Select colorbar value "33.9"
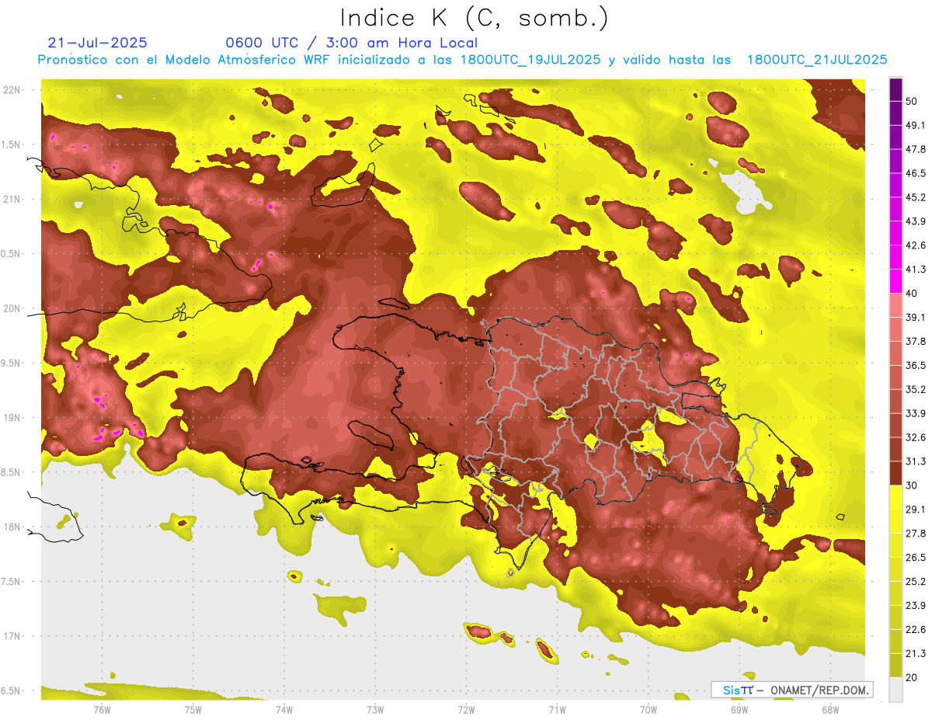Screen dimensions: 932x720 point(916,413)
